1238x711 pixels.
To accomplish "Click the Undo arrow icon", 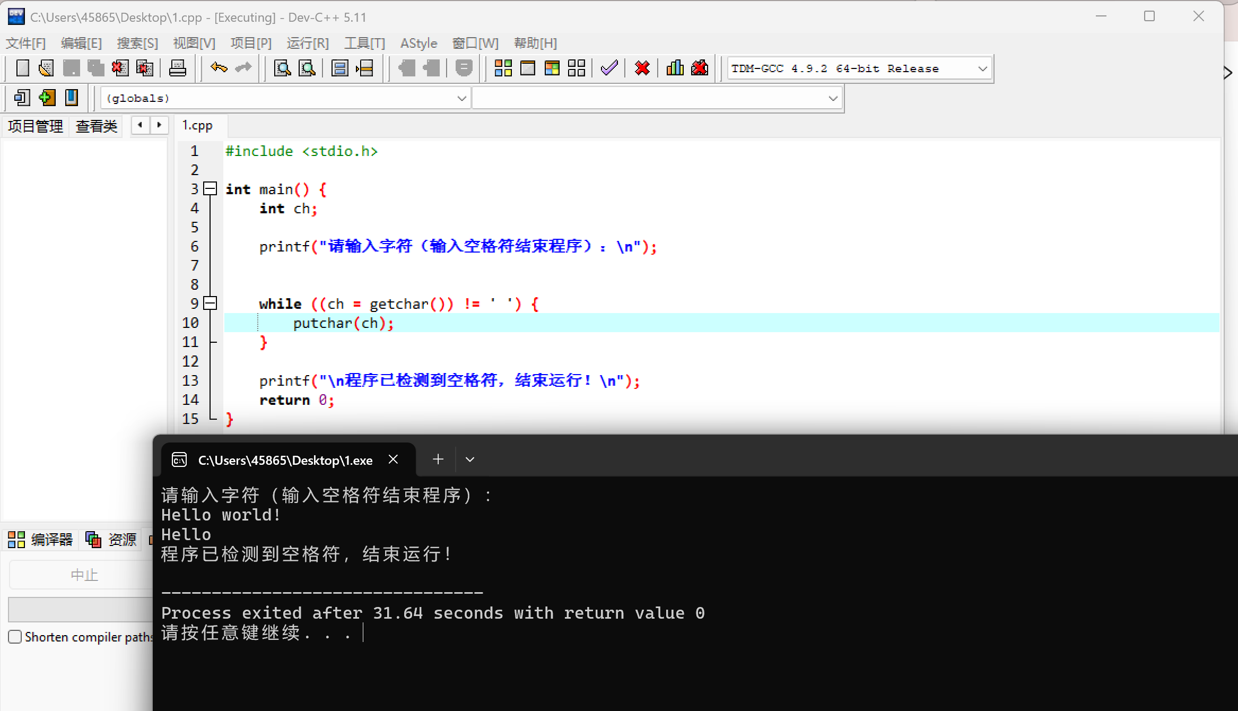I will pyautogui.click(x=219, y=68).
